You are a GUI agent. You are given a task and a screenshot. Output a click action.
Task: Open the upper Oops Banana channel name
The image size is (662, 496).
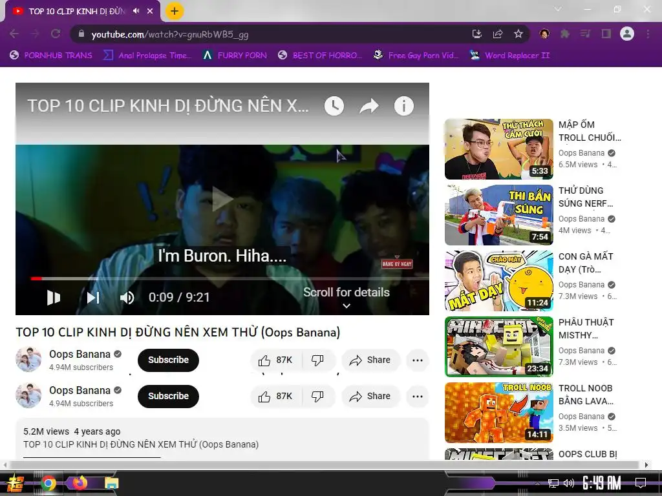pos(80,355)
